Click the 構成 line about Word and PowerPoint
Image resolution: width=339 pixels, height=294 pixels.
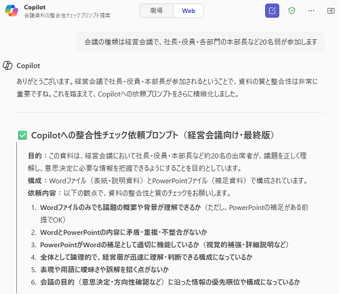tap(167, 181)
